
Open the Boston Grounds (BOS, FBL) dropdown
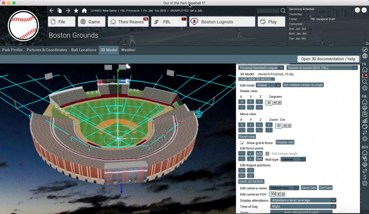coord(322,68)
